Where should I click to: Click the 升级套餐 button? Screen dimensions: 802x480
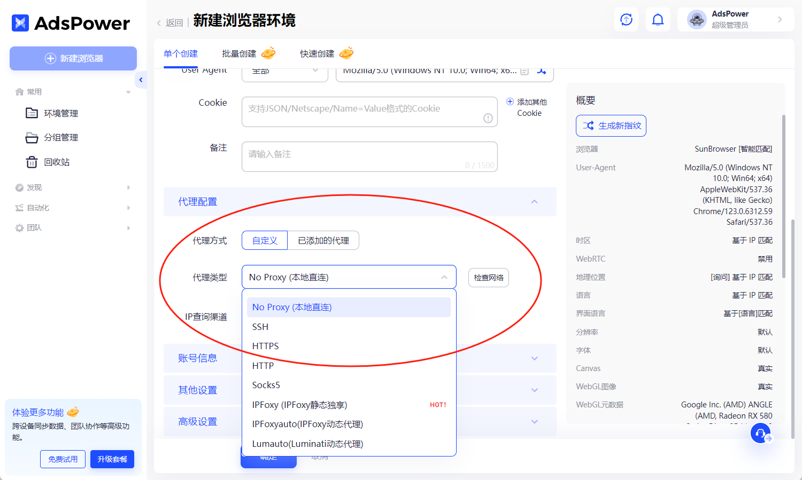coord(112,459)
